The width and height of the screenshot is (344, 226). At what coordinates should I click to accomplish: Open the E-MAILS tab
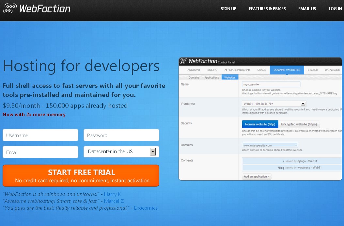(313, 70)
